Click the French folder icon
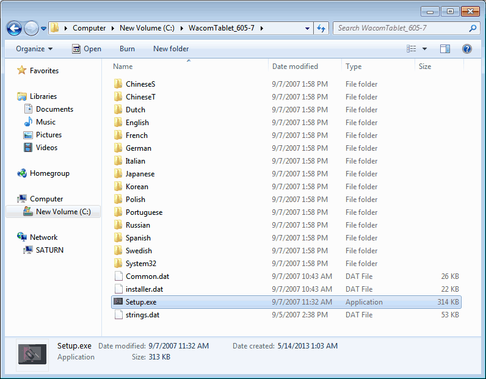Screen dimensions: 486x379 (x=118, y=135)
